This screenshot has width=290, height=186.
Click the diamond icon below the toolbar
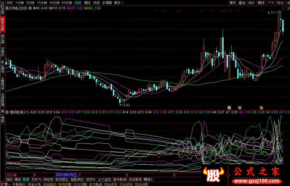click(x=283, y=8)
